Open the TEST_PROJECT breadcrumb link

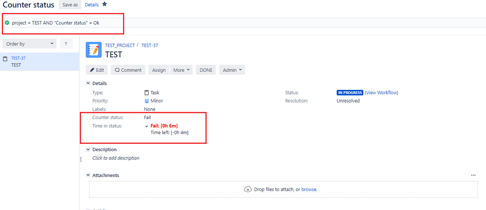point(120,45)
